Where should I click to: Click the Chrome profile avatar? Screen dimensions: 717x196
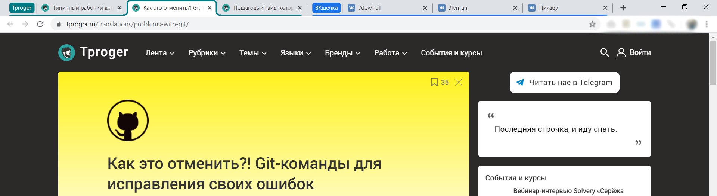(x=692, y=24)
